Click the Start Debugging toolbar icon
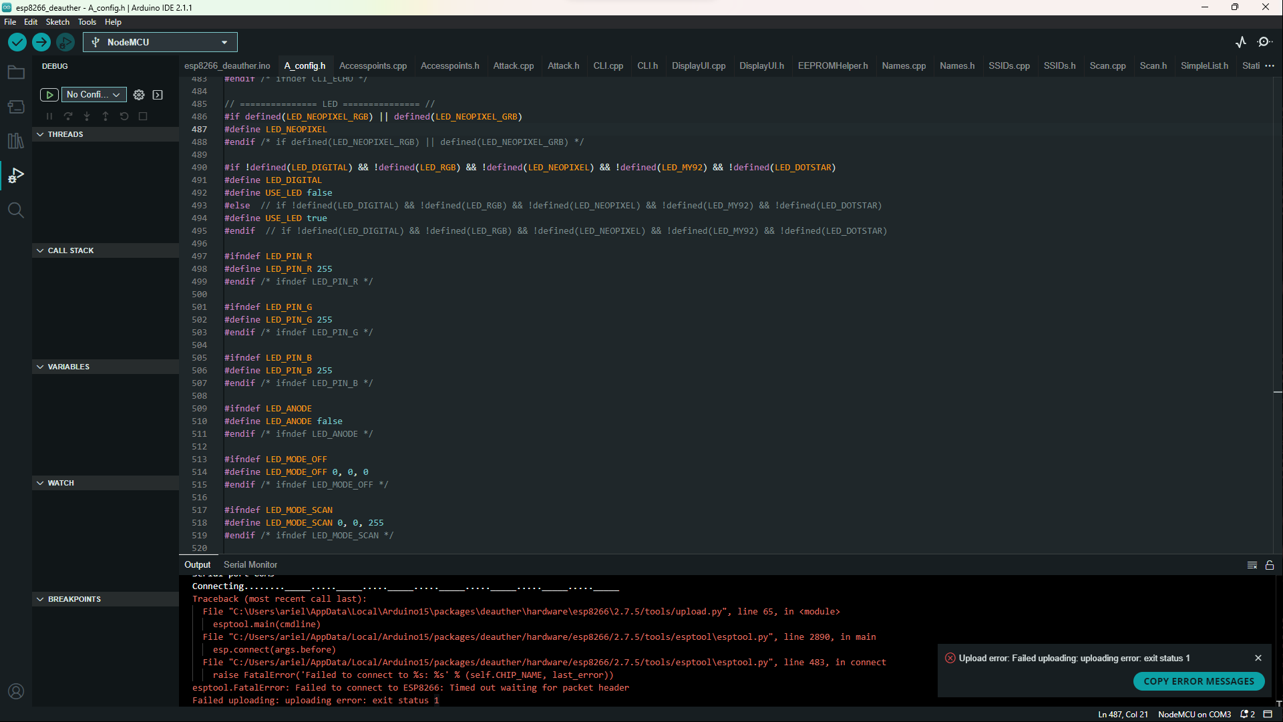Image resolution: width=1283 pixels, height=722 pixels. 65,41
